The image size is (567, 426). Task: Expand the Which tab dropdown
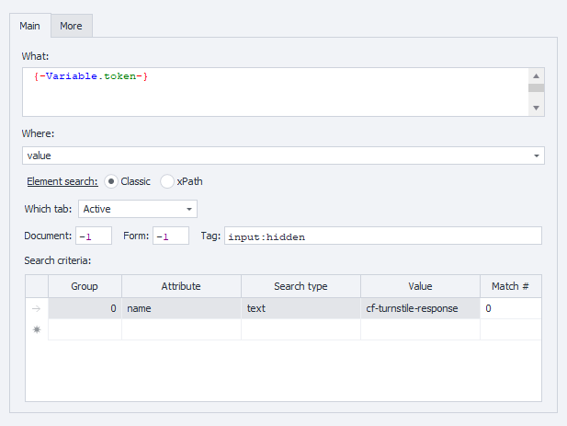(138, 209)
